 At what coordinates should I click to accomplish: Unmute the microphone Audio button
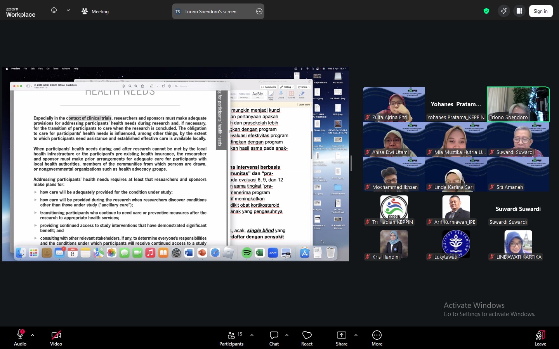click(20, 338)
